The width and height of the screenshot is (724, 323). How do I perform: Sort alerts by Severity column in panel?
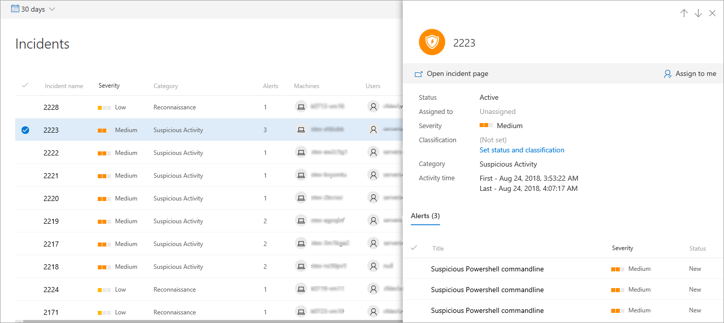[622, 248]
